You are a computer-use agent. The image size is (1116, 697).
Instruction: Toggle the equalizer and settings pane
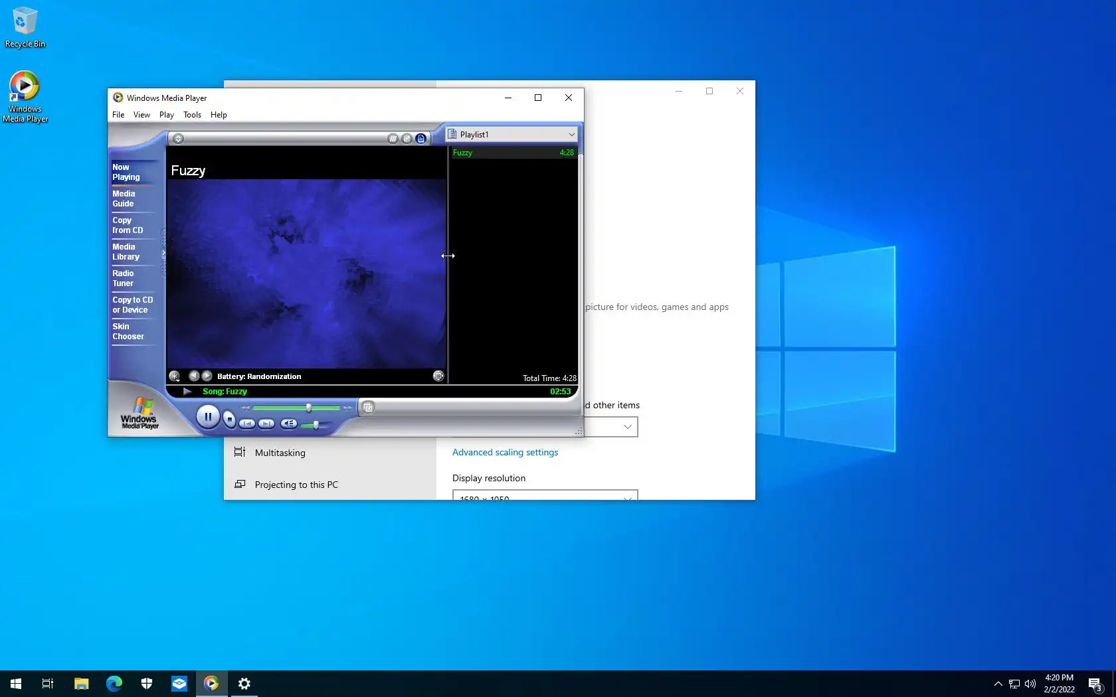[x=407, y=139]
